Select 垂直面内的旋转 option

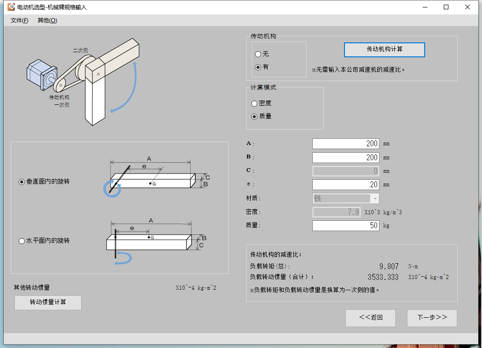click(x=44, y=182)
